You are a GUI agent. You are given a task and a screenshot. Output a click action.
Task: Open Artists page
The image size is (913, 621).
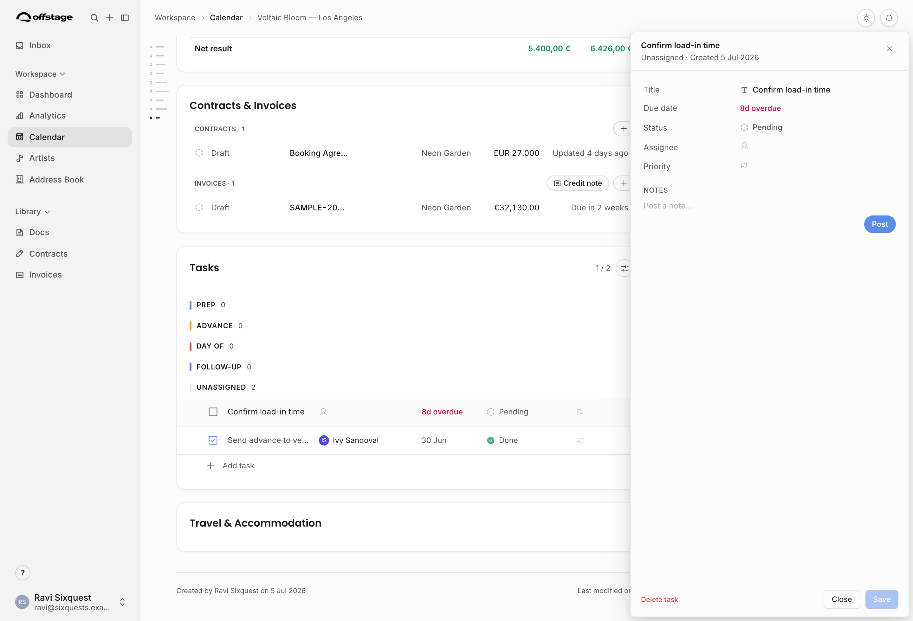69,158
